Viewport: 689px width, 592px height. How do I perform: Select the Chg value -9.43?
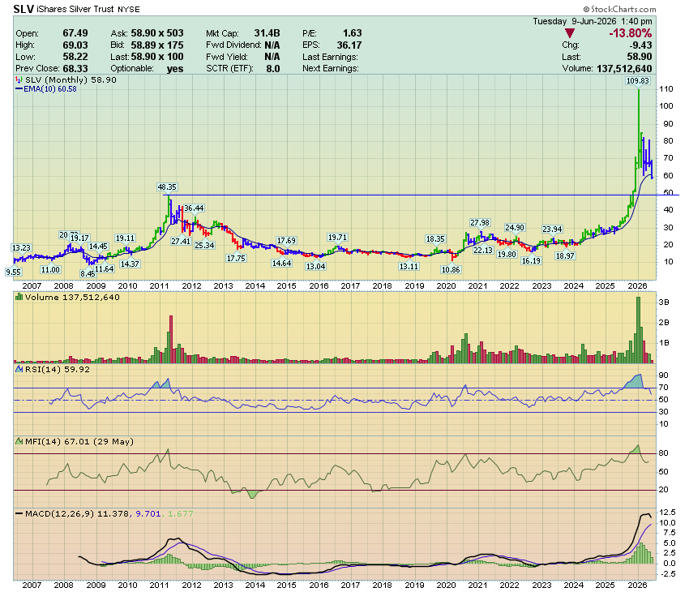pos(640,45)
